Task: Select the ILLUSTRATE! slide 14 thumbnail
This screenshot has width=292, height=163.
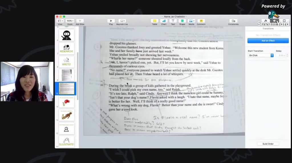Action: coord(66,142)
